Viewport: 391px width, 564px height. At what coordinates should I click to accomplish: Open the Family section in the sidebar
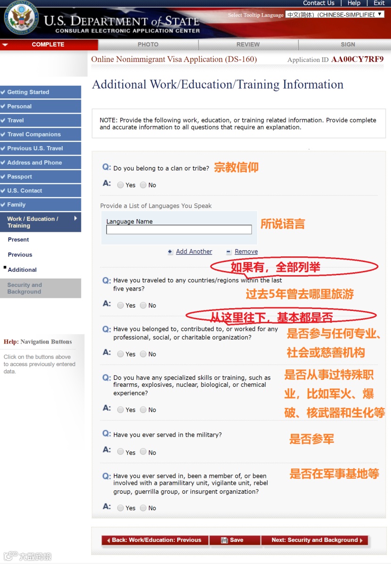[x=41, y=204]
